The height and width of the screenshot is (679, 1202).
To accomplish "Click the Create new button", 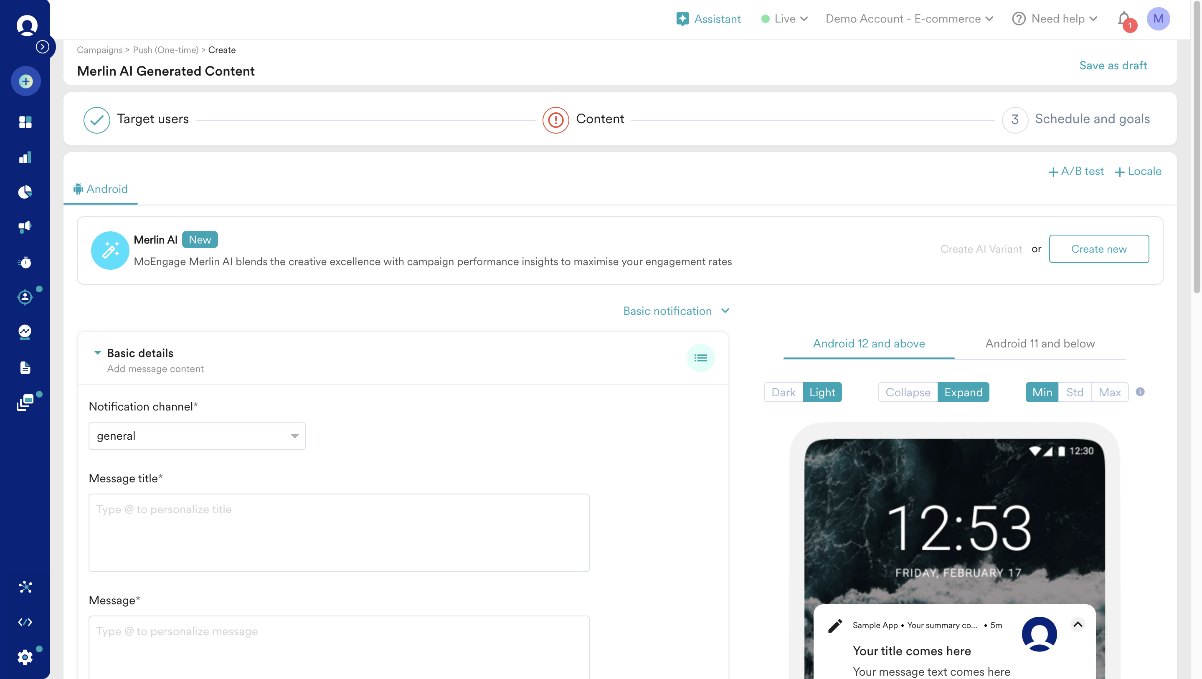I will pos(1098,249).
